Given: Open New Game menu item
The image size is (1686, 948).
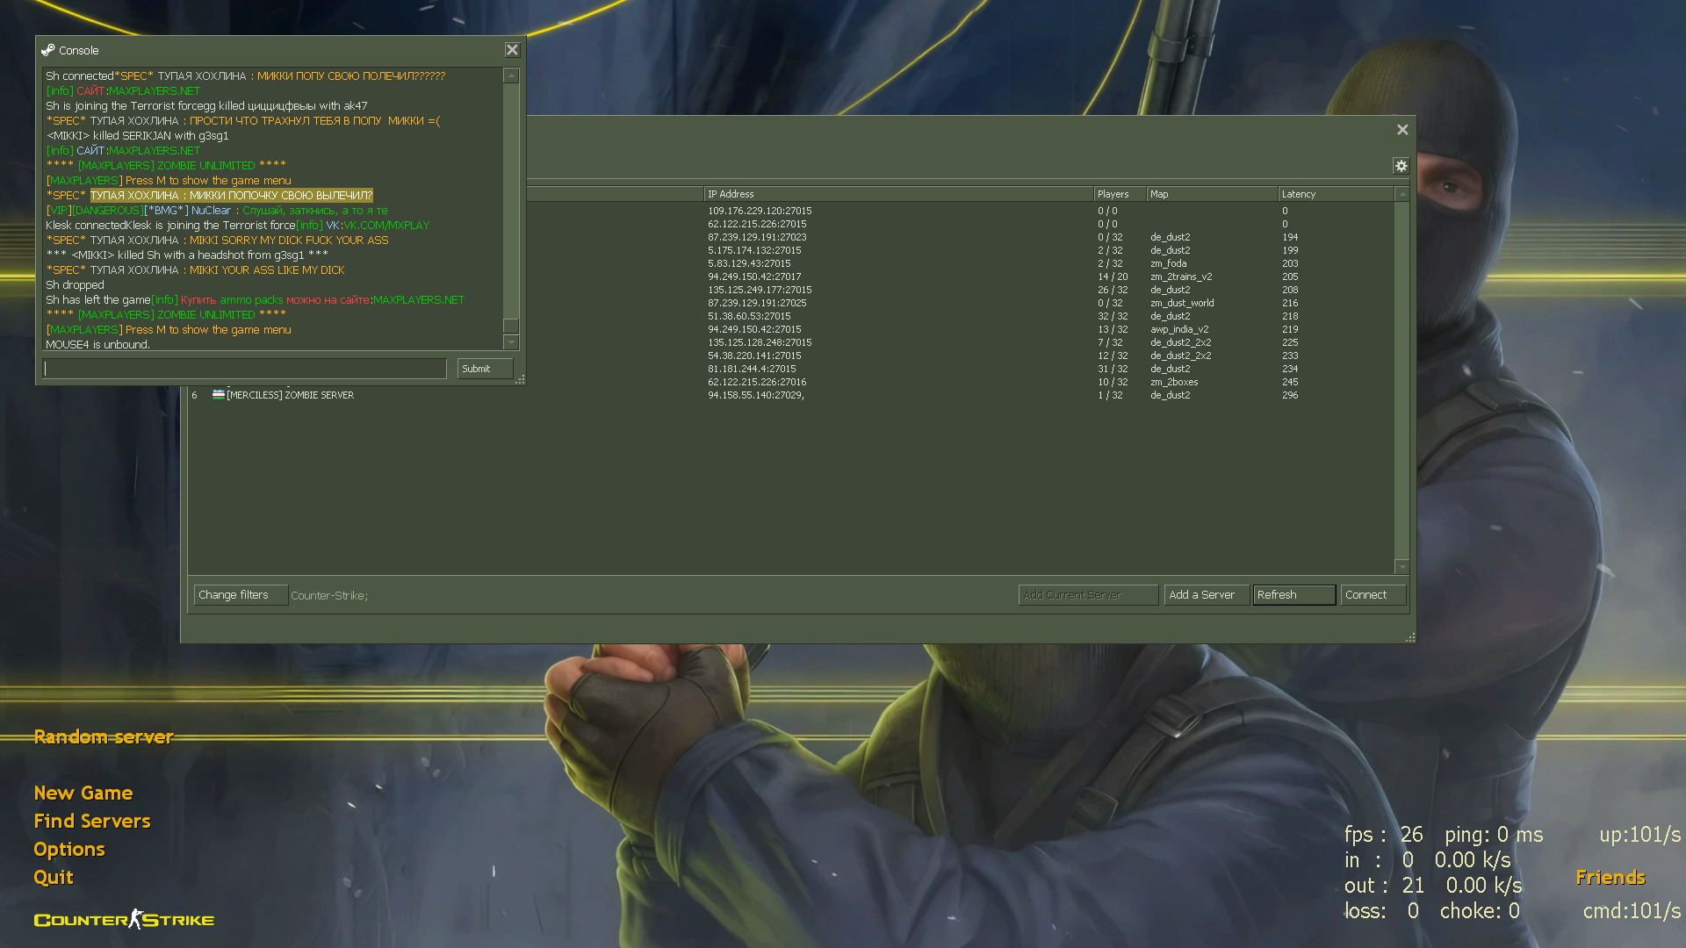Looking at the screenshot, I should tap(83, 794).
